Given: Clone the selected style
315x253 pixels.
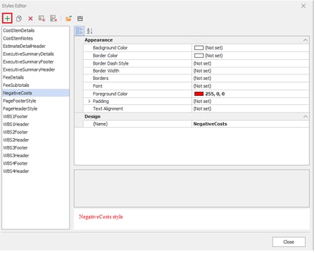Looking at the screenshot, I should 19,18.
